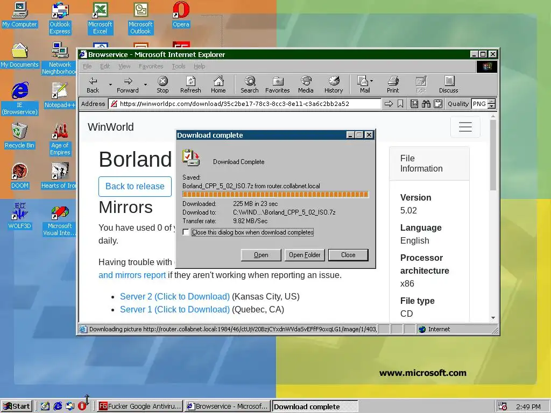Decrease Quality using spinner down arrow
The height and width of the screenshot is (413, 551).
[492, 106]
